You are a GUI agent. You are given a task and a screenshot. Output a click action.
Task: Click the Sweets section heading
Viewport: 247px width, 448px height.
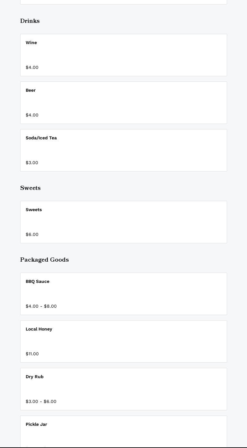click(30, 188)
